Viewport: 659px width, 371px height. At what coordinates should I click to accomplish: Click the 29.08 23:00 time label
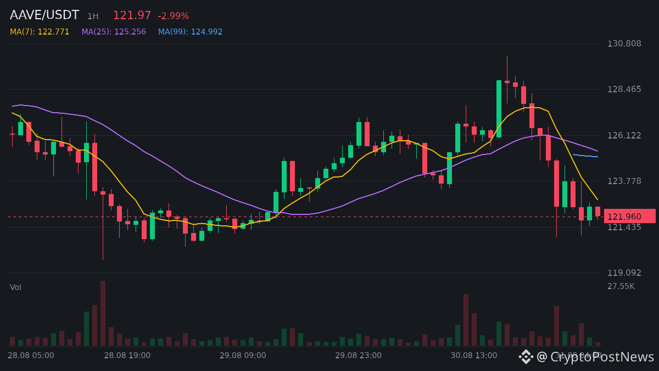coord(359,356)
